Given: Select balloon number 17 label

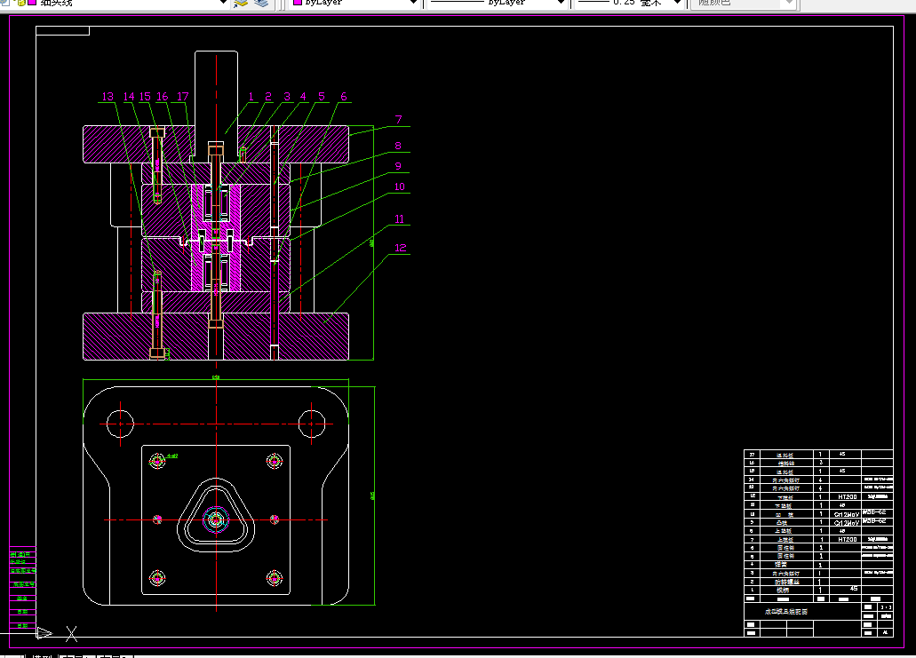Looking at the screenshot, I should click(183, 96).
